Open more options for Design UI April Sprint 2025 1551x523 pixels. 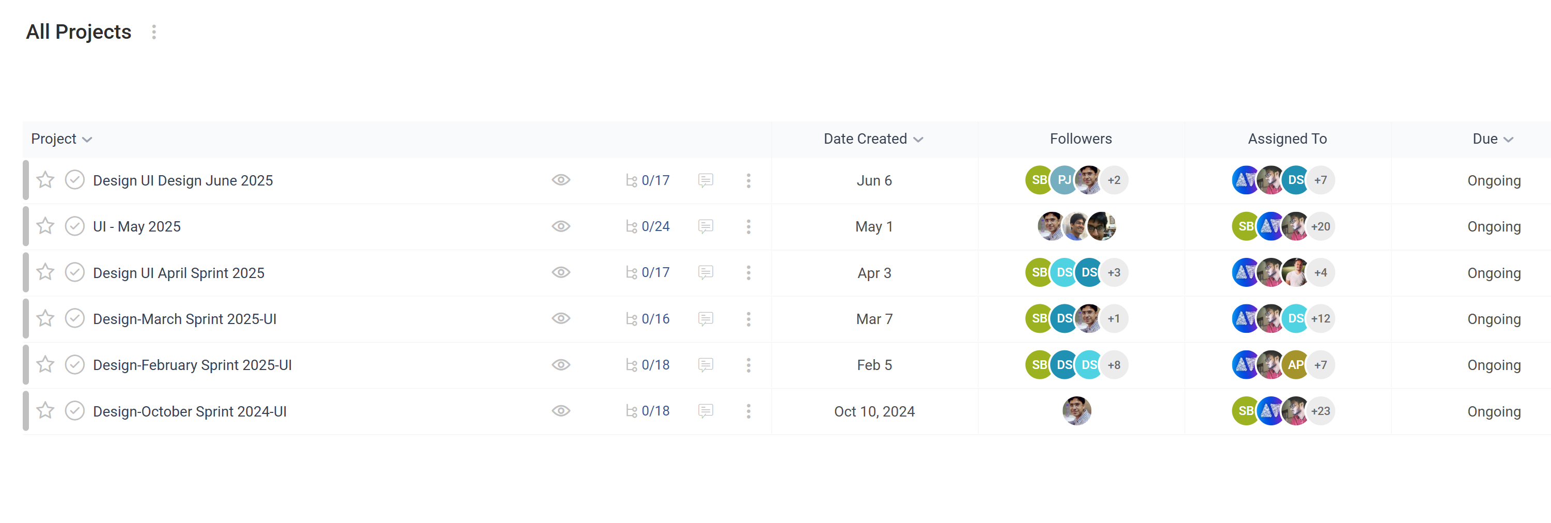click(x=748, y=272)
